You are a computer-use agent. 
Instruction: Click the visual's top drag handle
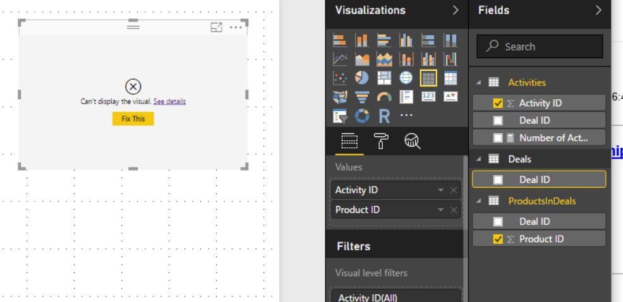pyautogui.click(x=133, y=27)
